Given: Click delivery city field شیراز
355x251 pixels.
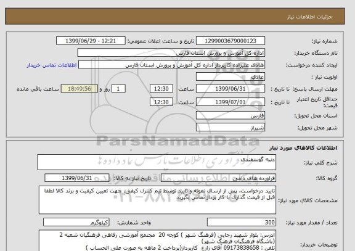Looking at the screenshot, I should (x=231, y=128).
